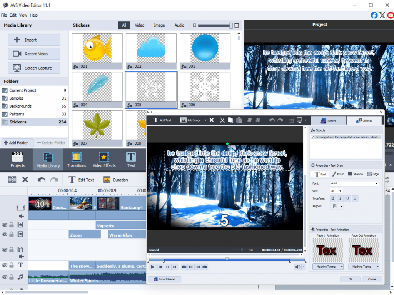
Task: Click the scissors Cut icon in Text toolbar
Action: point(222,120)
